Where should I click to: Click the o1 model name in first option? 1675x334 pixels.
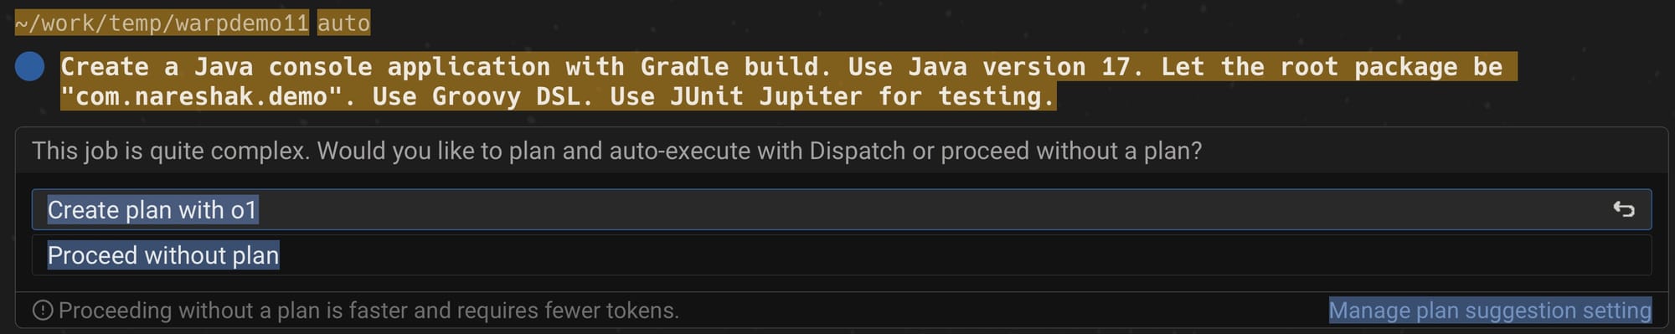coord(244,210)
